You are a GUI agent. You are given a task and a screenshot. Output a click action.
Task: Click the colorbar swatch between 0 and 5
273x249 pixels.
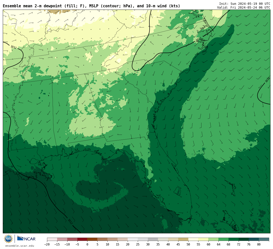pos(92,239)
